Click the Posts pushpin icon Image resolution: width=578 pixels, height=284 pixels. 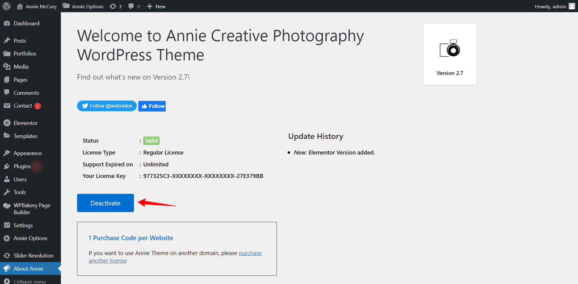(7, 41)
